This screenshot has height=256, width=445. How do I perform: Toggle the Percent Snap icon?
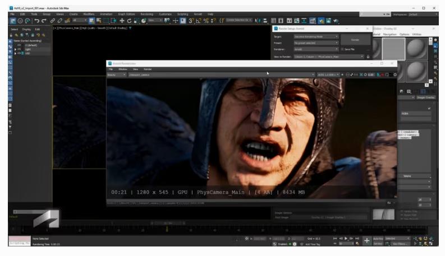205,21
